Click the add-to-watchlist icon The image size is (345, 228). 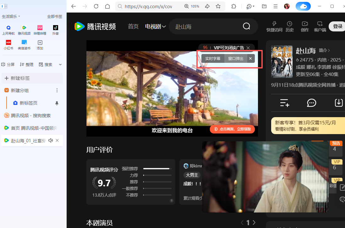coord(284,103)
